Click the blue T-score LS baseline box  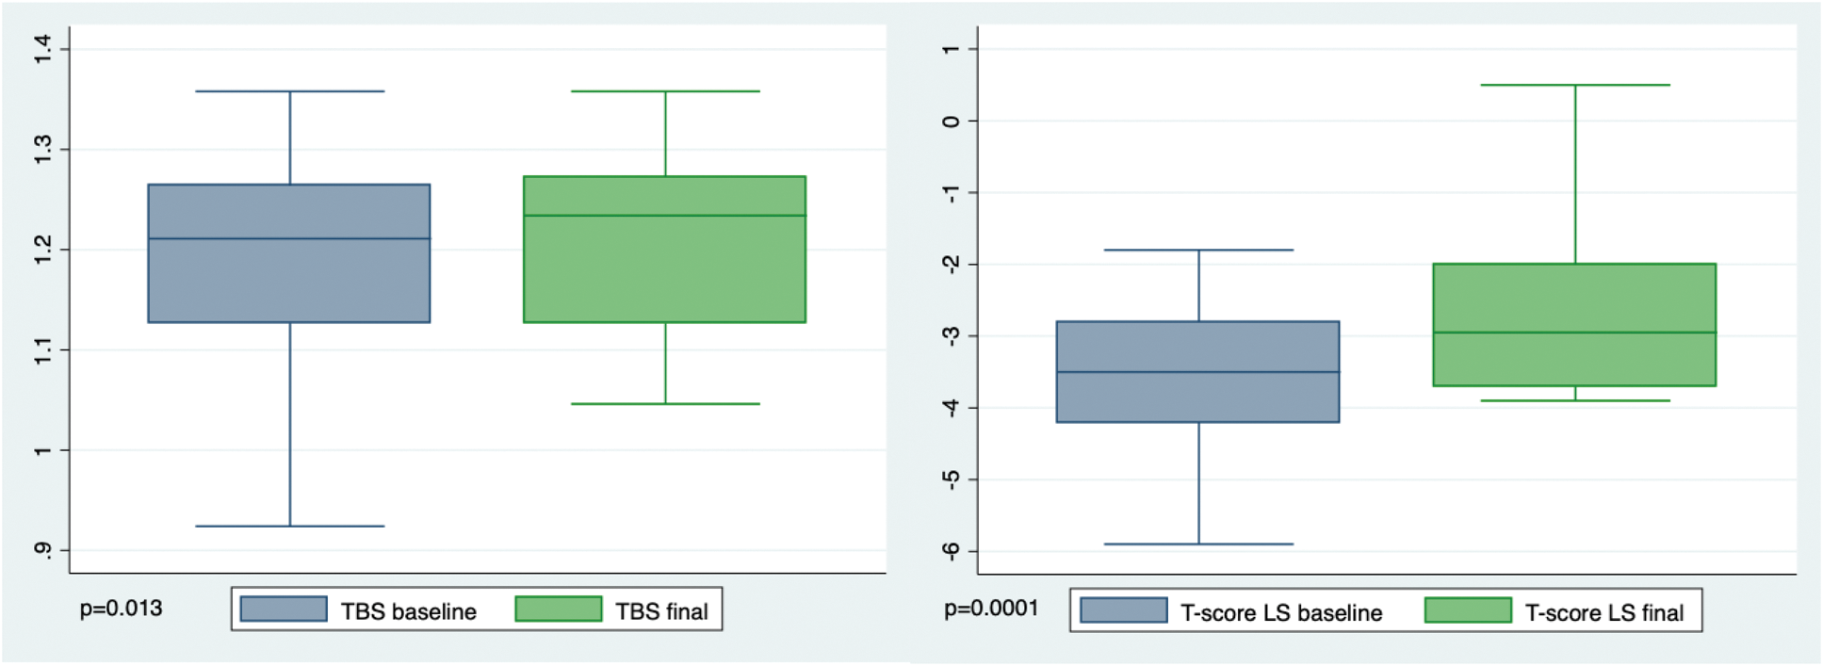[x=1198, y=396]
